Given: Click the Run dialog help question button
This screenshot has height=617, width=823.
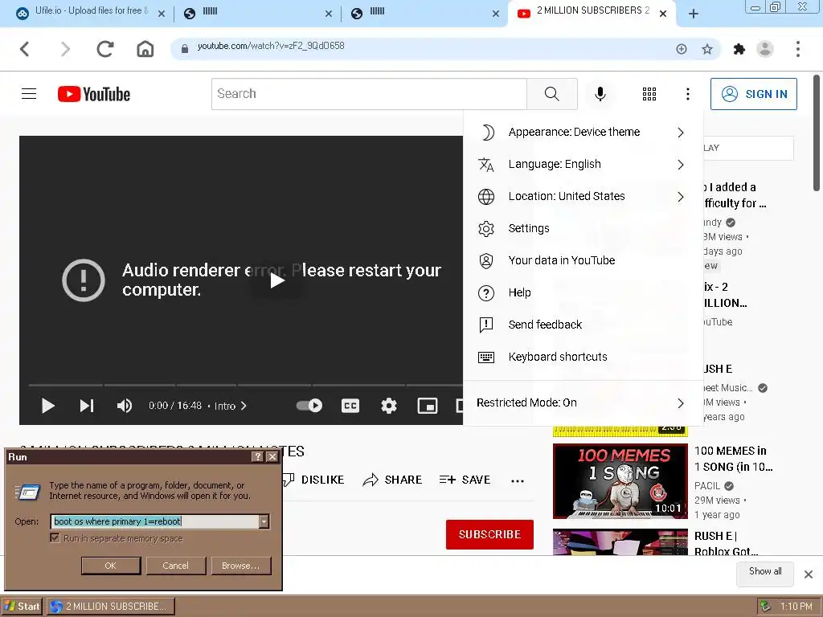Looking at the screenshot, I should coord(257,457).
